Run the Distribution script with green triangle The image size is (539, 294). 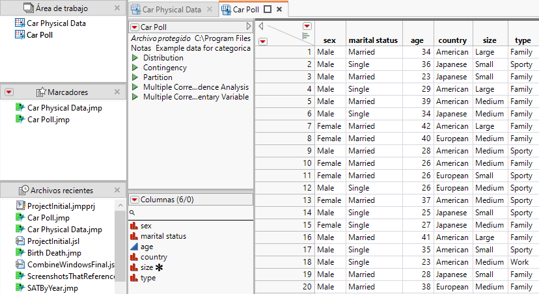(135, 58)
